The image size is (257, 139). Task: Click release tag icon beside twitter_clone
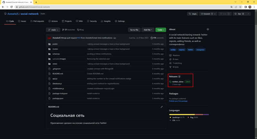coord(170,82)
